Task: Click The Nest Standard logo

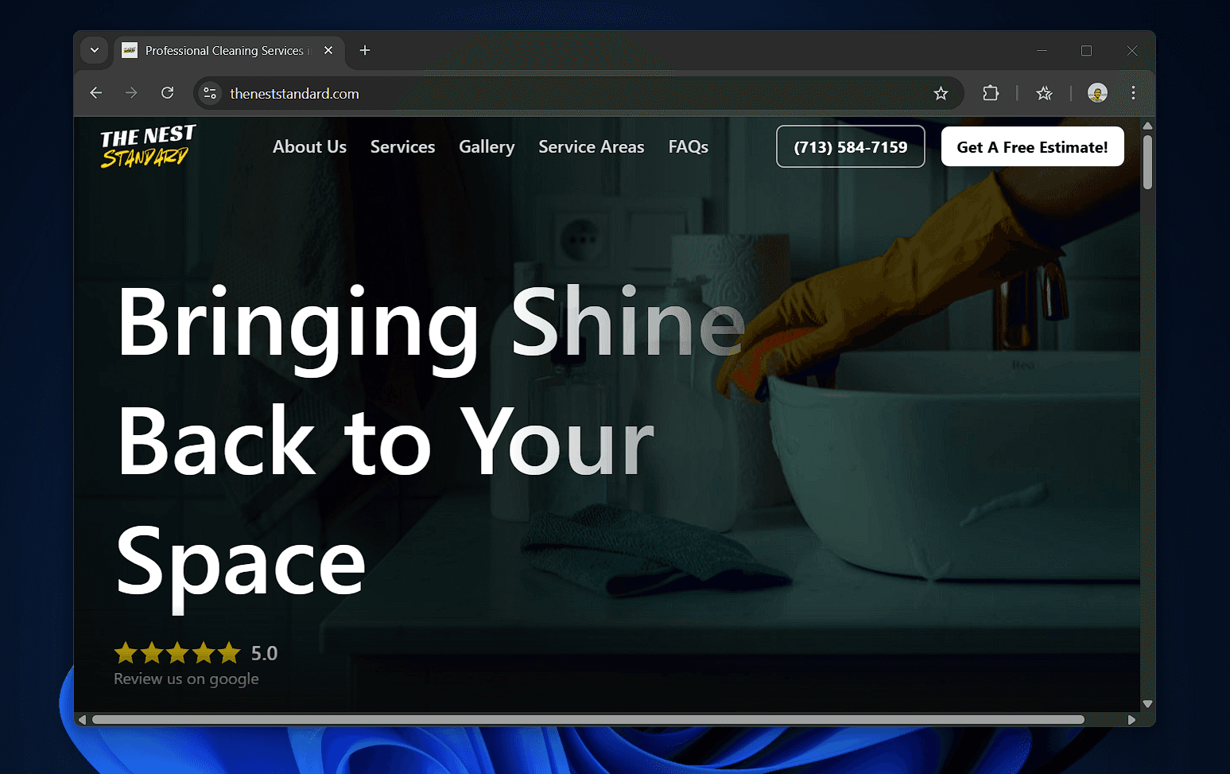Action: click(147, 146)
